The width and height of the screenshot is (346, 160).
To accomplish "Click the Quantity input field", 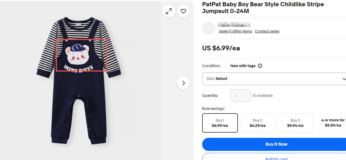I will pyautogui.click(x=240, y=96).
